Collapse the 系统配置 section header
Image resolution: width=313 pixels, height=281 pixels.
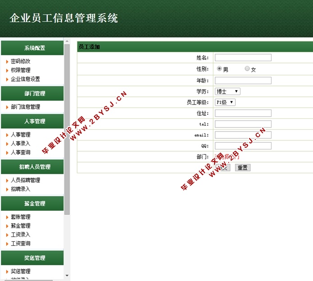click(x=32, y=48)
